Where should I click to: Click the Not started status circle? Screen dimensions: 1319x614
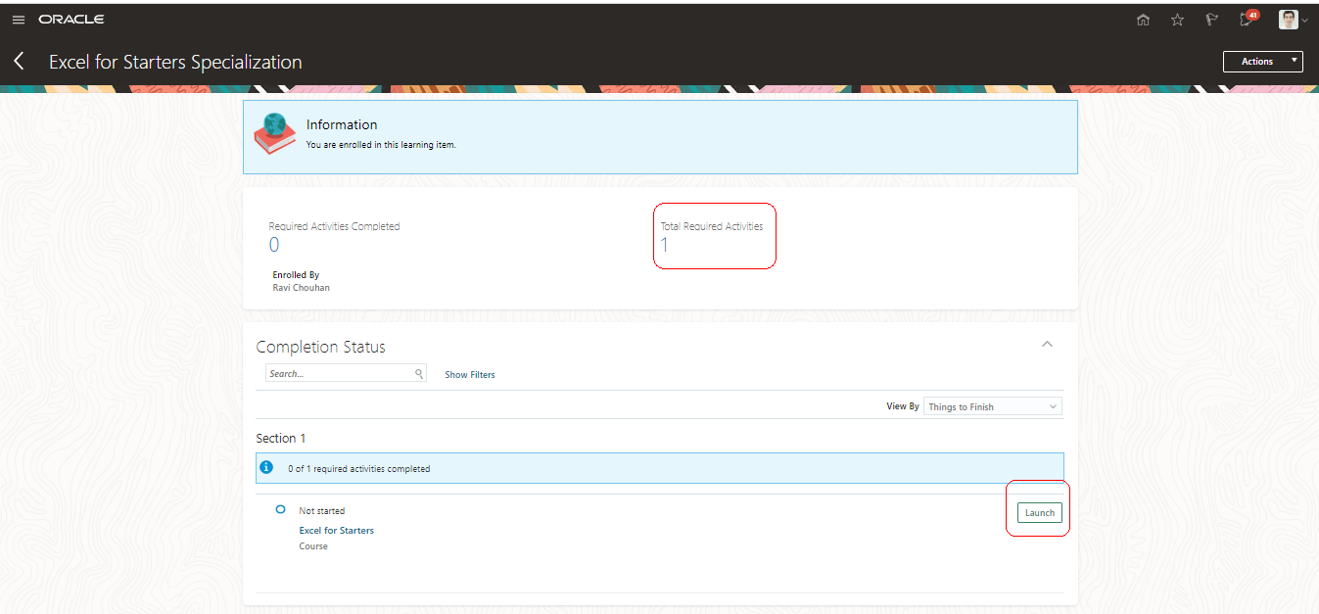coord(281,509)
